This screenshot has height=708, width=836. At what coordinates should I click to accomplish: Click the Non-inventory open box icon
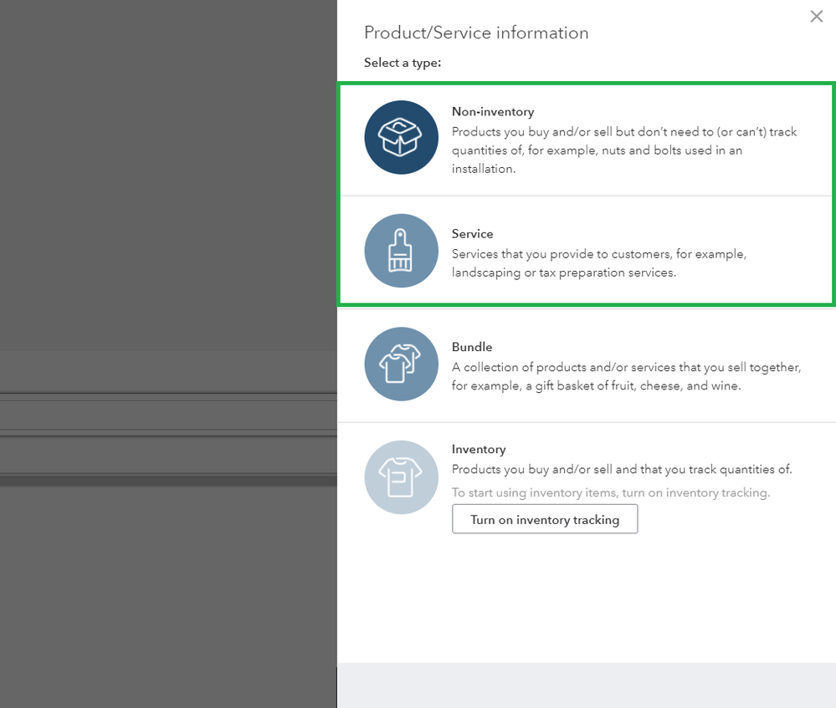tap(401, 138)
